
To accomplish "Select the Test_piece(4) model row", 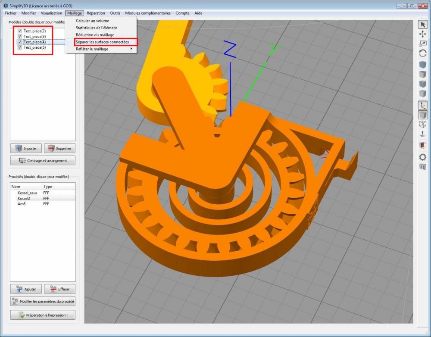I will [x=34, y=42].
